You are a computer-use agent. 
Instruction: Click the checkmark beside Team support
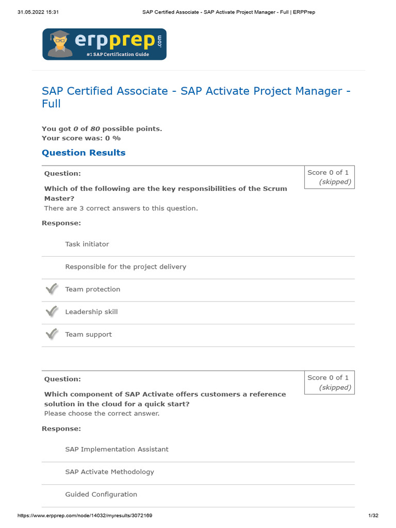coord(52,335)
